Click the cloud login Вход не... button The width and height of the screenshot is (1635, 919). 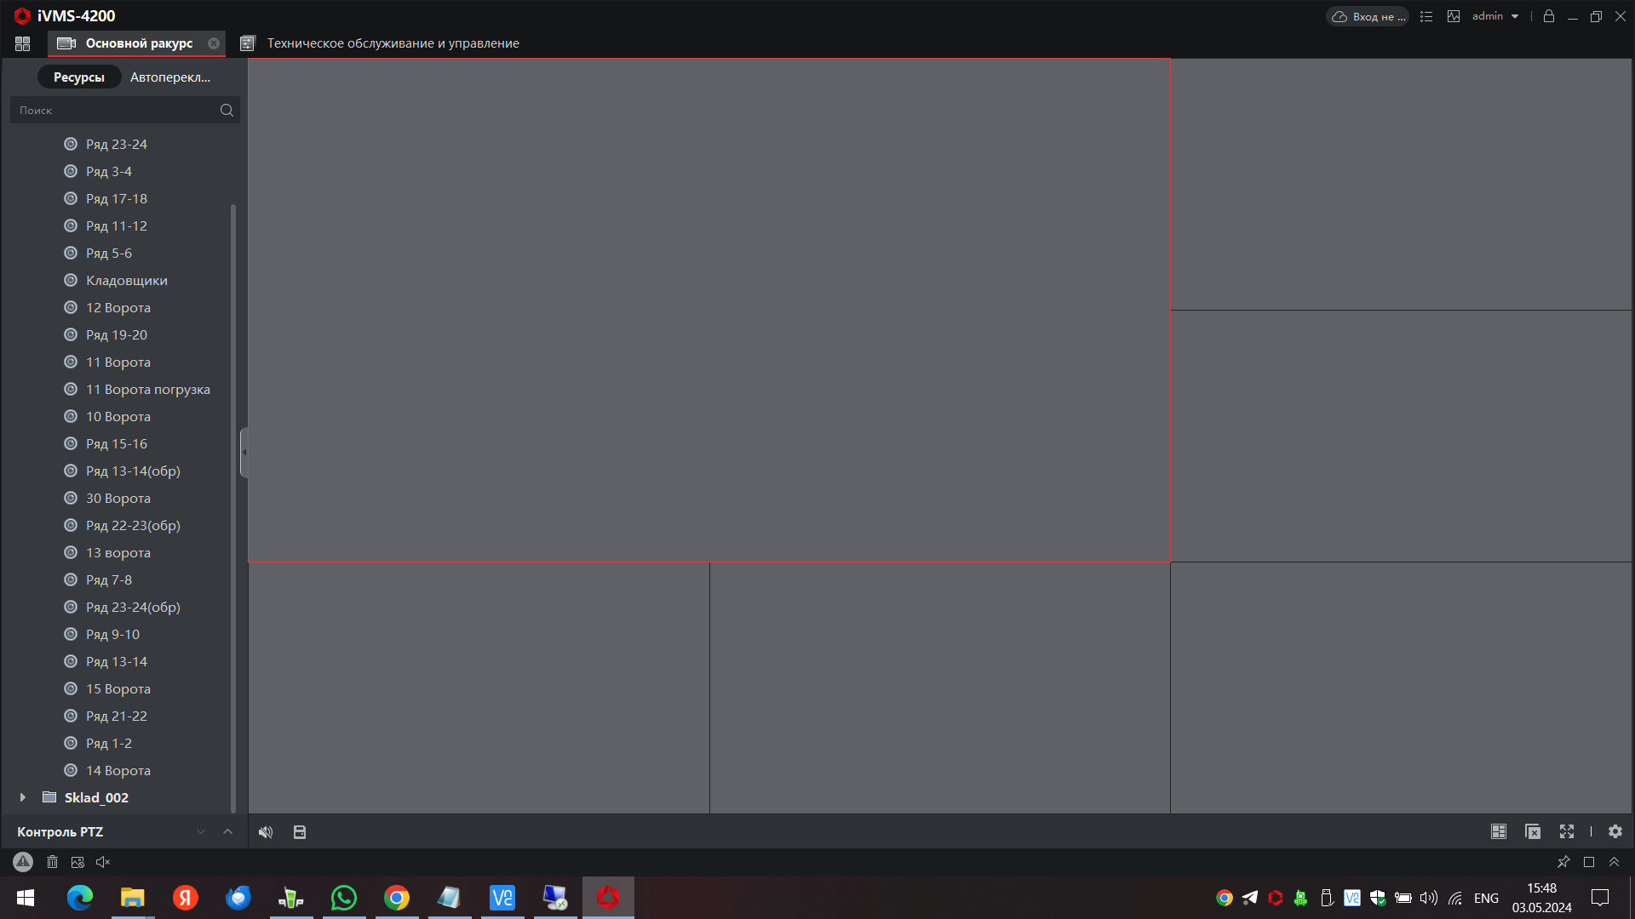1368,16
